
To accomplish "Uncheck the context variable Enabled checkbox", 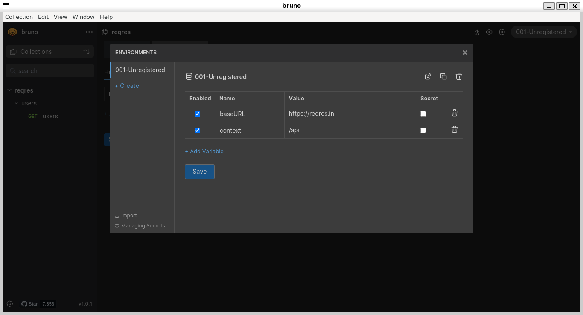I will tap(197, 130).
